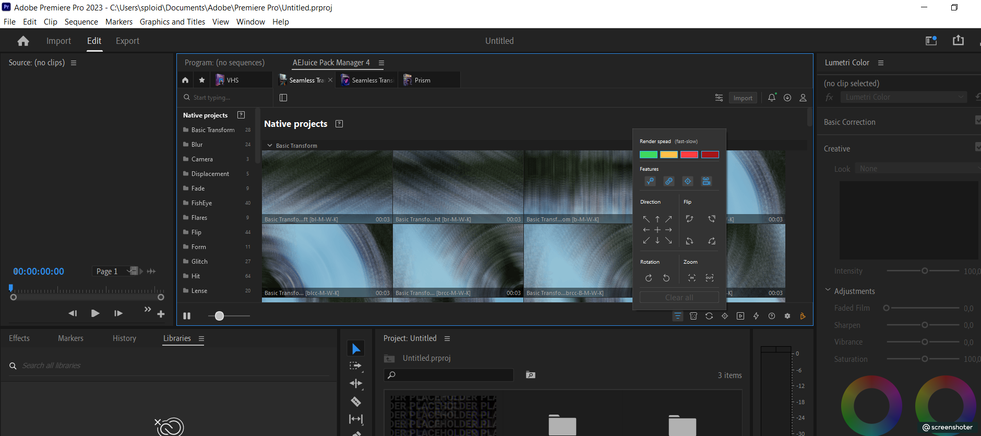Pause the AEJuice preview playback
The height and width of the screenshot is (436, 981).
click(187, 316)
